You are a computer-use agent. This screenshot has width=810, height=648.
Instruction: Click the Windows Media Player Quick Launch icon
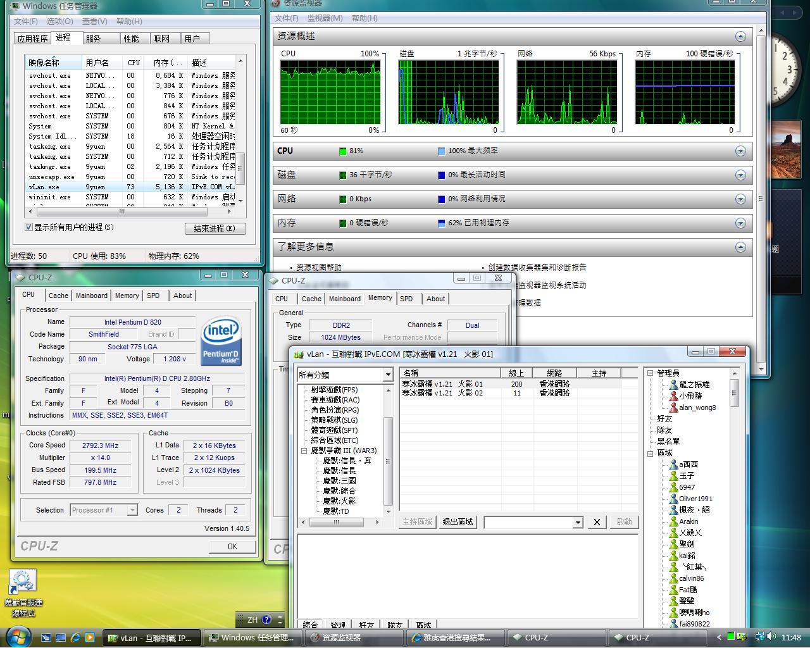(90, 637)
